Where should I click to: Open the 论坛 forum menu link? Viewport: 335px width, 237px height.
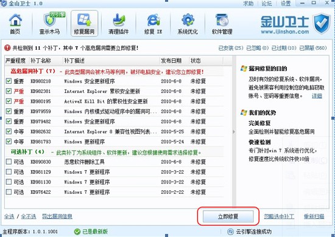point(266,4)
